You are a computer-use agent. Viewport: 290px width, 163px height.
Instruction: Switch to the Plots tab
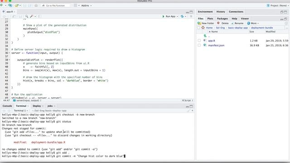[x=210, y=19]
